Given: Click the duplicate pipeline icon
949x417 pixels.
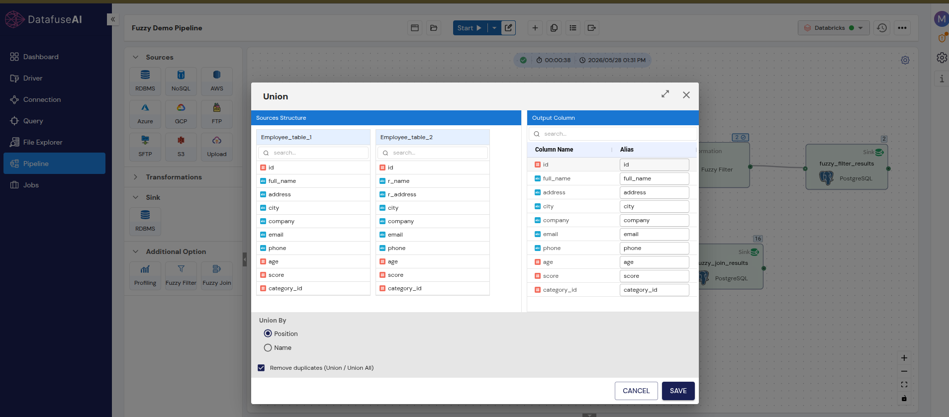Looking at the screenshot, I should (x=554, y=28).
